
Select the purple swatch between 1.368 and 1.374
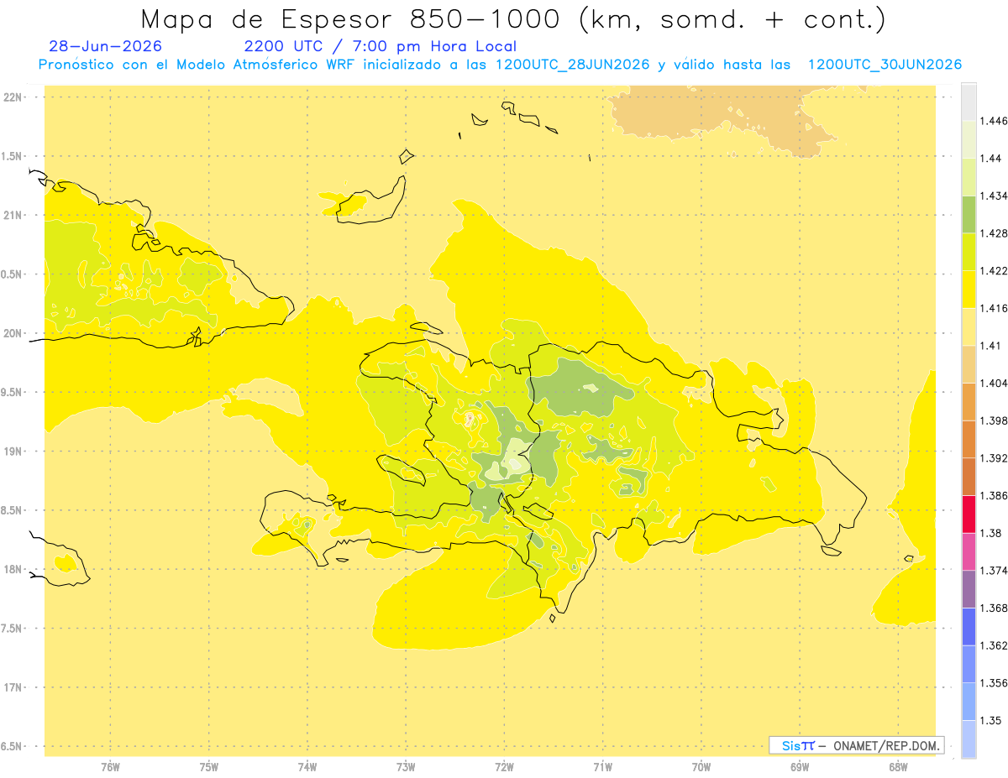click(969, 589)
